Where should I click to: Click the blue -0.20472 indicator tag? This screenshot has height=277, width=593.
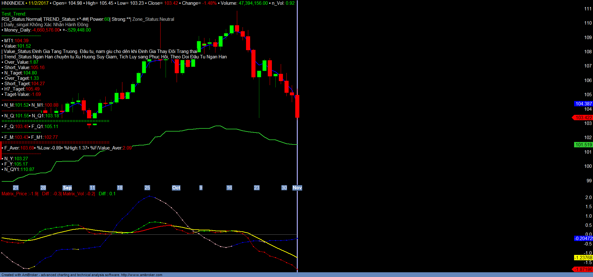tap(583, 239)
